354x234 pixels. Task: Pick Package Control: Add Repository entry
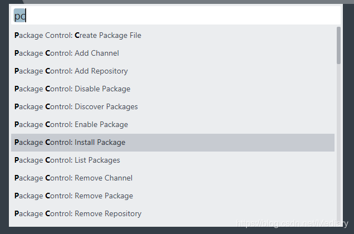(173, 71)
